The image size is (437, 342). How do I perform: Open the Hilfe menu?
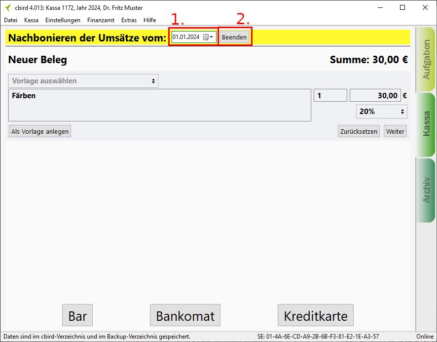pos(150,20)
